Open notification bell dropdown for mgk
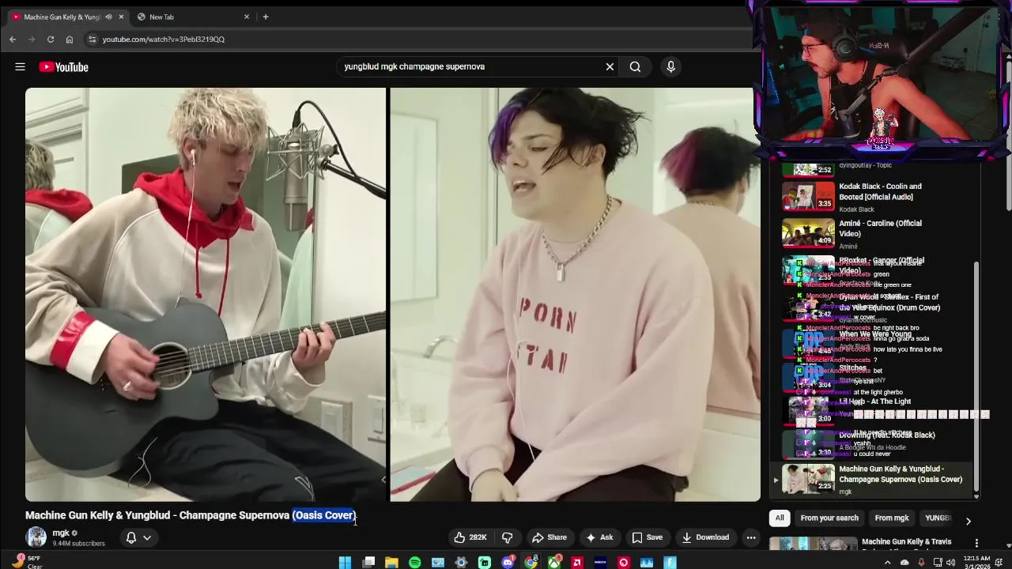 point(138,537)
